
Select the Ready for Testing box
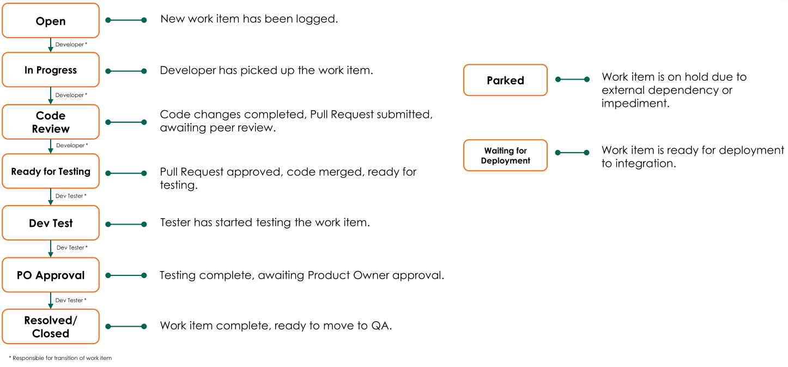click(x=51, y=172)
